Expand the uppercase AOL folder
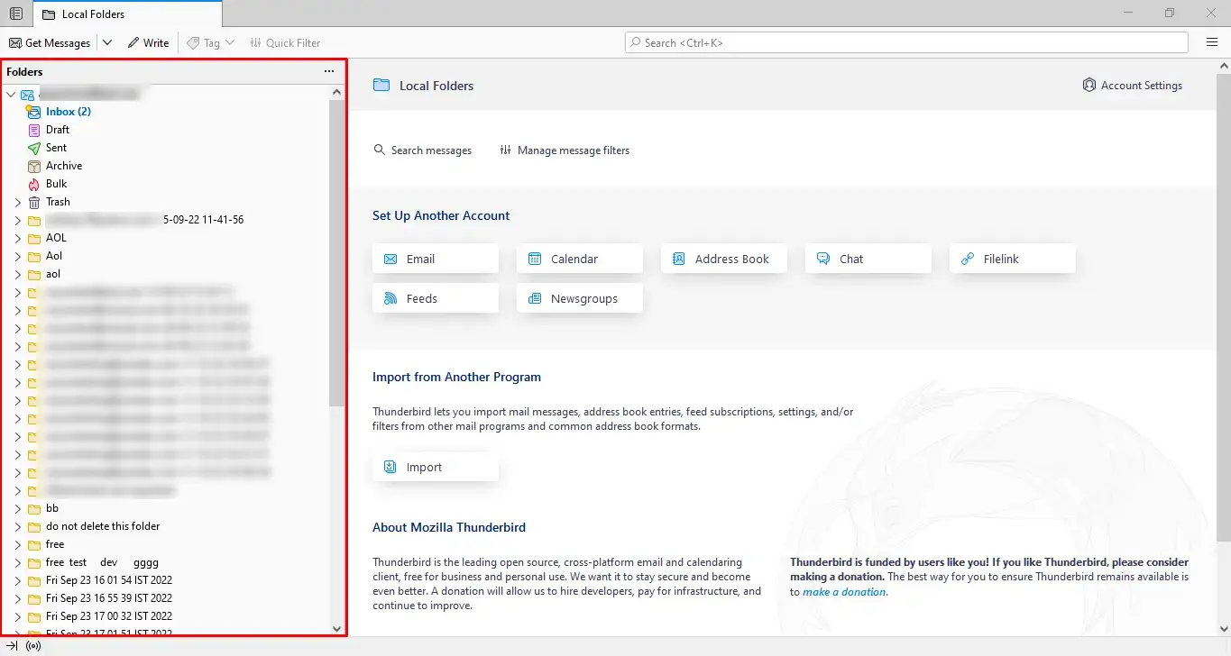Viewport: 1231px width, 656px height. tap(17, 238)
